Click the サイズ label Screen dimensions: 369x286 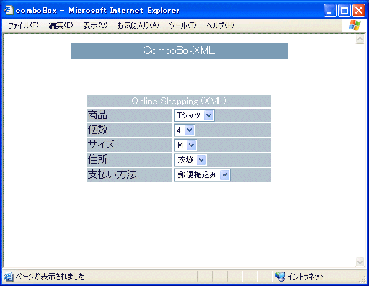click(x=101, y=145)
